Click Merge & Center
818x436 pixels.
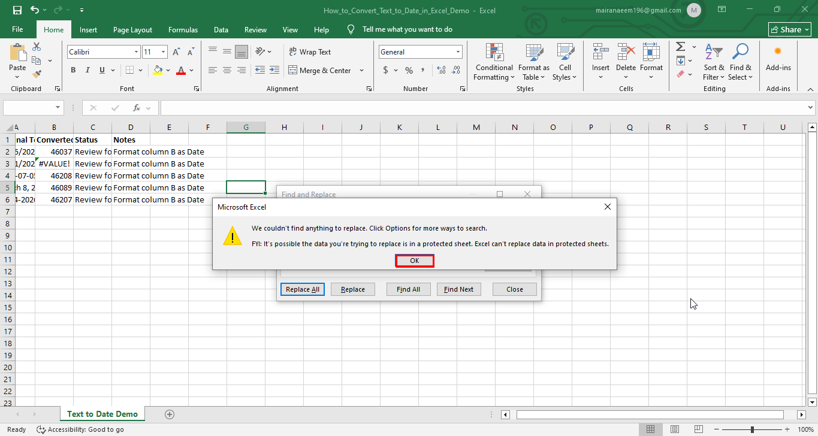[x=320, y=70]
